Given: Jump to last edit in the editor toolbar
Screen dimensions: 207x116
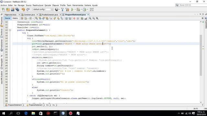Looking at the screenshot, I should [x=22, y=18].
